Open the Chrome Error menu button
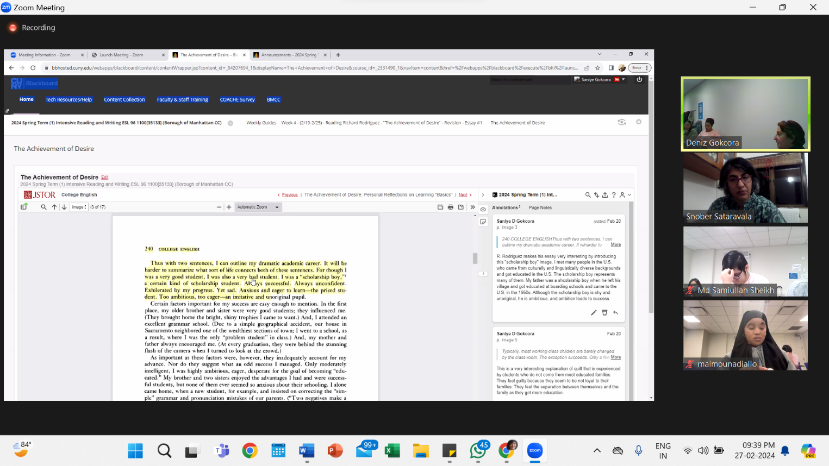This screenshot has width=829, height=466. pos(639,68)
